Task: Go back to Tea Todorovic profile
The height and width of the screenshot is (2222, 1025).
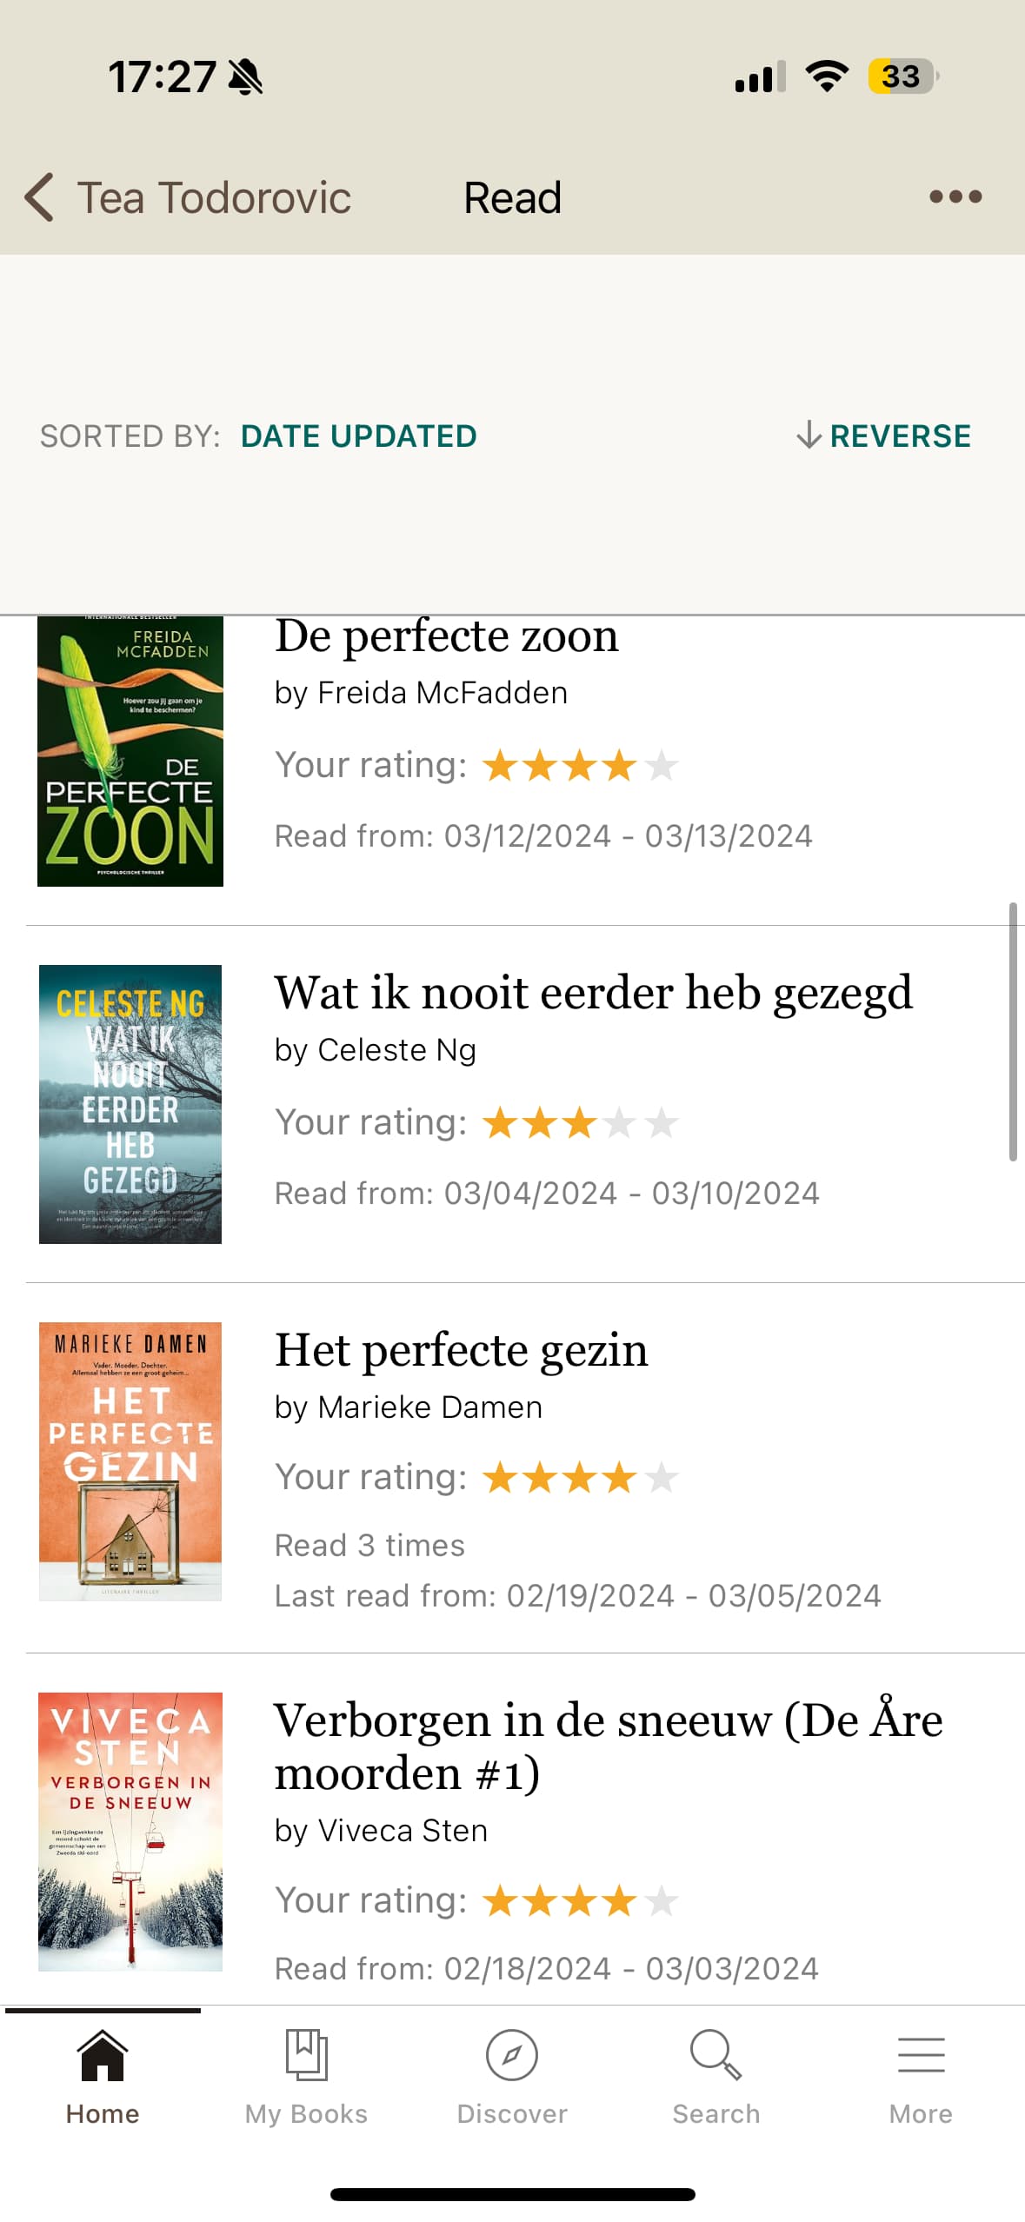Action: tap(214, 198)
